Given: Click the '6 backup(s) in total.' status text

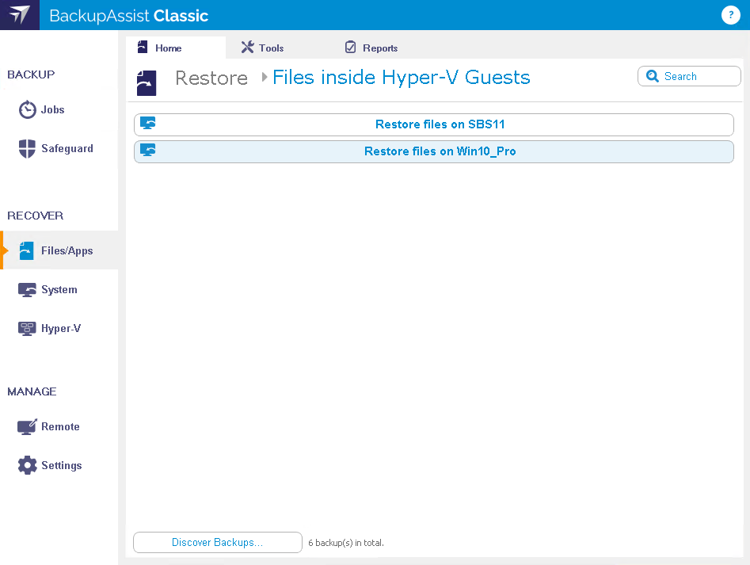Looking at the screenshot, I should point(346,543).
